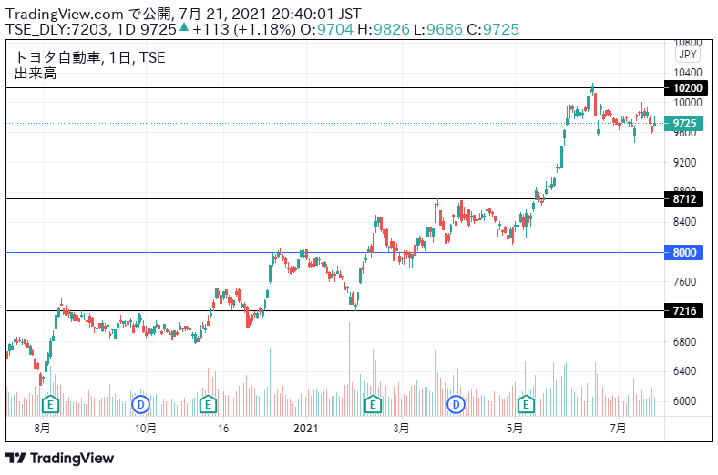Viewport: 718px width, 475px height.
Task: Click the dividend D marker above 10月
Action: click(140, 404)
